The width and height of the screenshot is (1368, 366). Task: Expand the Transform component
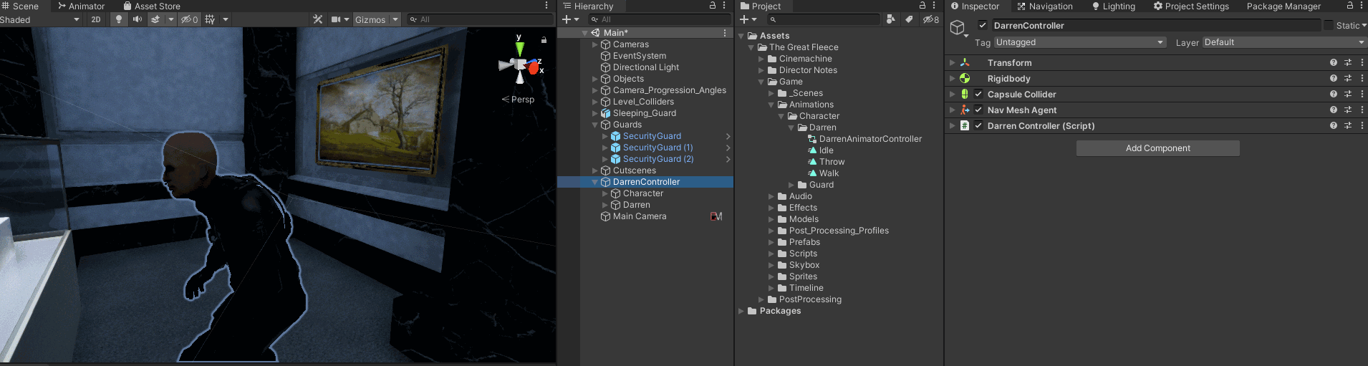click(952, 63)
